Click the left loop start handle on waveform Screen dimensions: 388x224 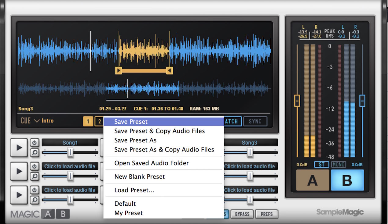click(x=119, y=71)
